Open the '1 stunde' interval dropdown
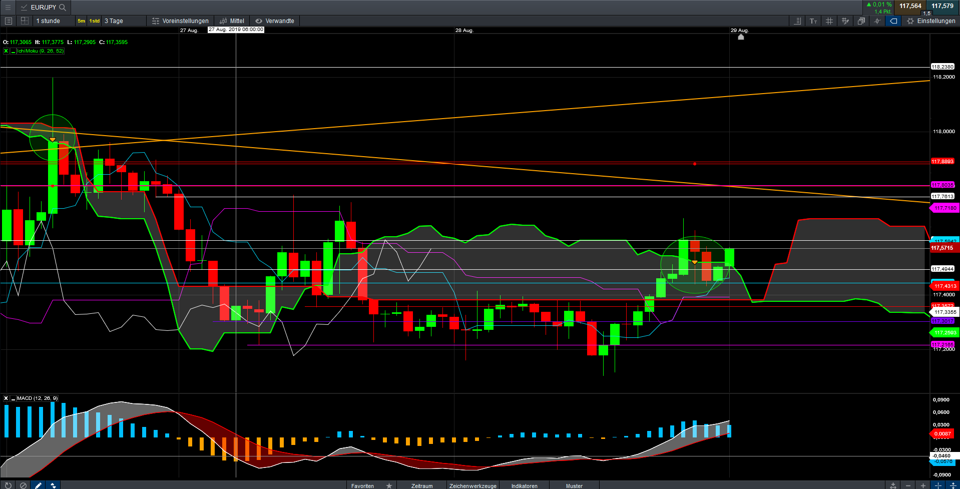 [48, 21]
